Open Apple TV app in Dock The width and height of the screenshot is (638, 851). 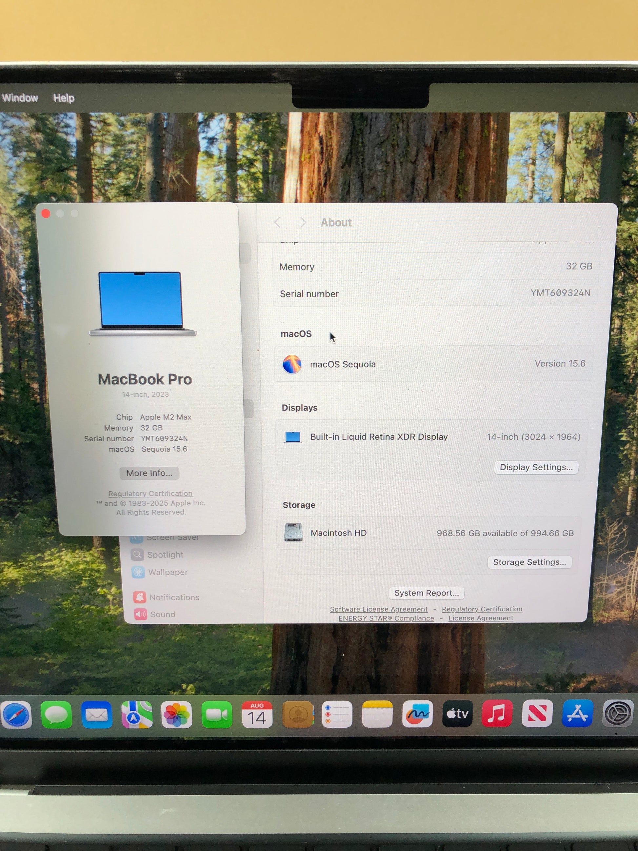[458, 714]
